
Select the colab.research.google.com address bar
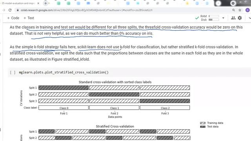coord(86,10)
